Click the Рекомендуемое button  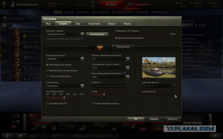point(97,34)
